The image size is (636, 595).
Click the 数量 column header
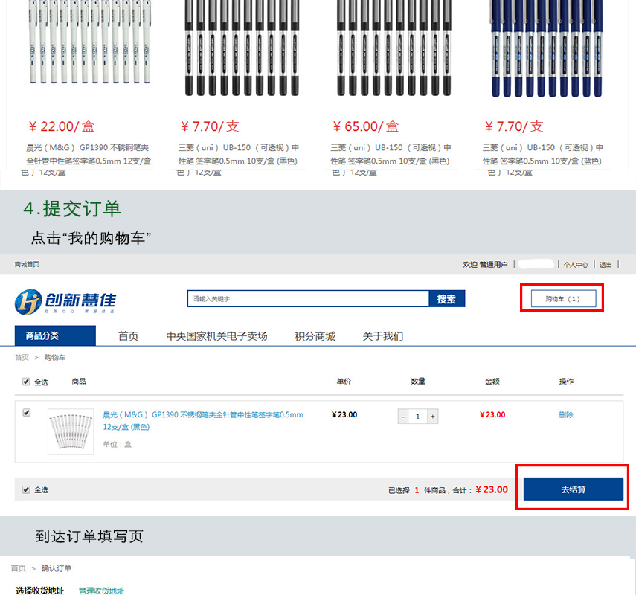418,382
